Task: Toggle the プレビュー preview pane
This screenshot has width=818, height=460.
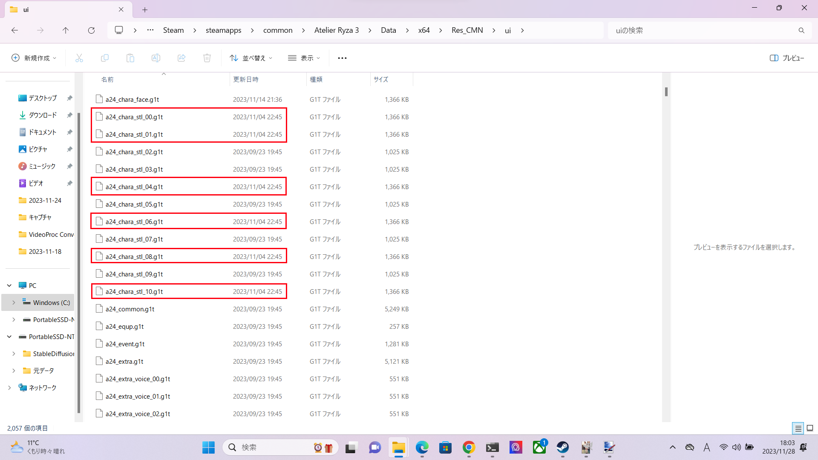Action: (x=787, y=58)
